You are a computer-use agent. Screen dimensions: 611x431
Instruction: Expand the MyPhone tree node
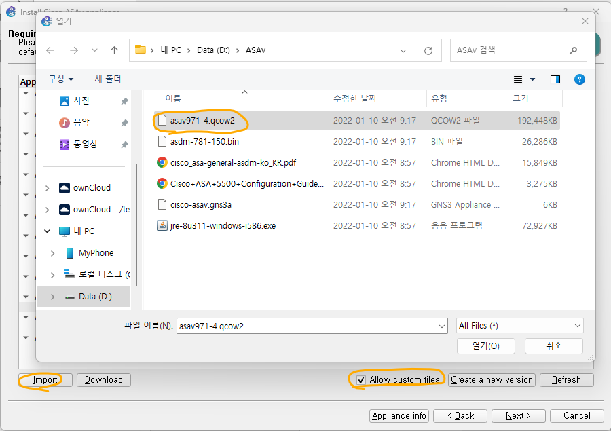tap(52, 253)
